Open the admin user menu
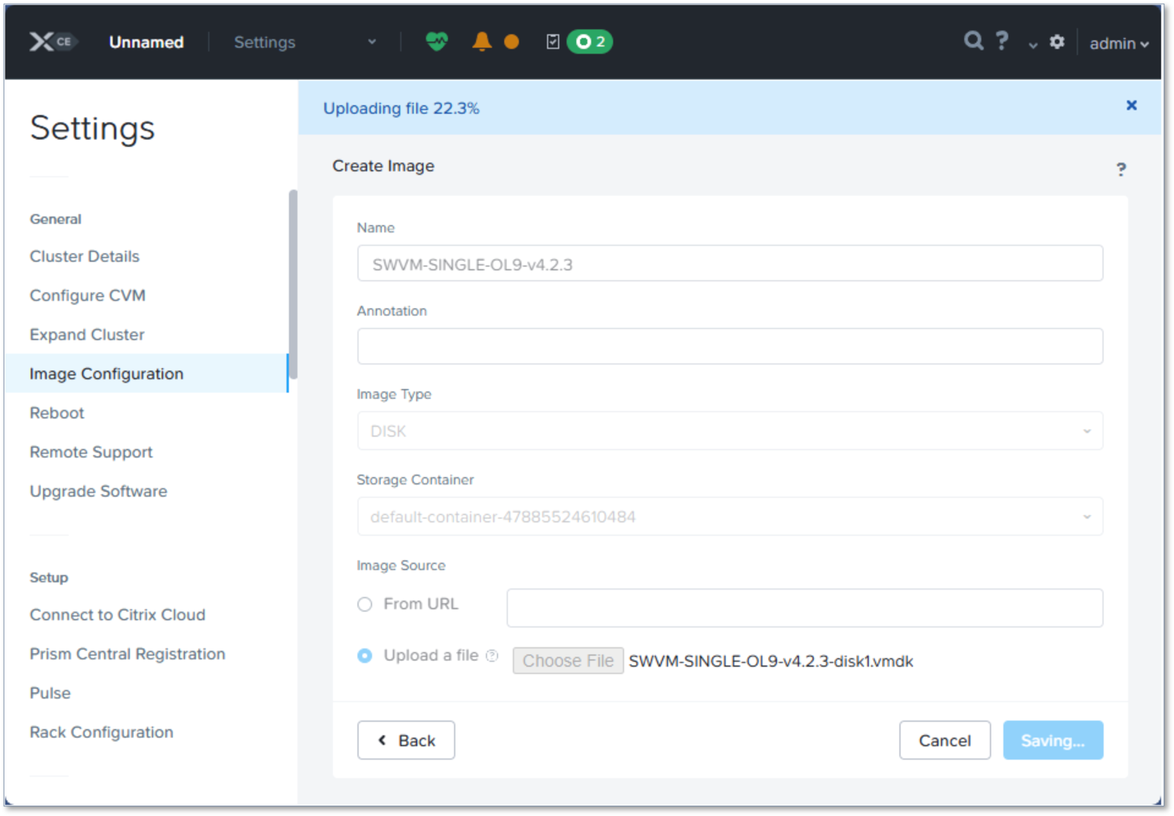Image resolution: width=1174 pixels, height=816 pixels. tap(1118, 44)
